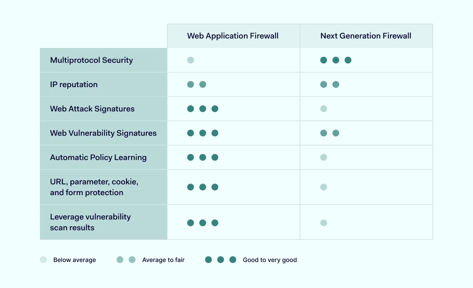The width and height of the screenshot is (473, 288).
Task: Click the Next Generation Firewall dot in the URL, parameter, cookie row
Action: tap(324, 187)
